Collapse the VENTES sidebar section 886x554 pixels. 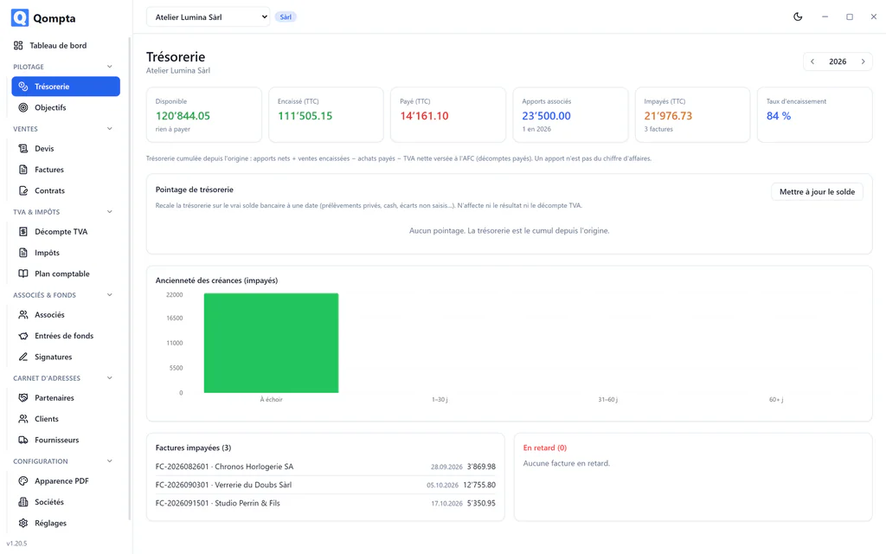(x=110, y=129)
